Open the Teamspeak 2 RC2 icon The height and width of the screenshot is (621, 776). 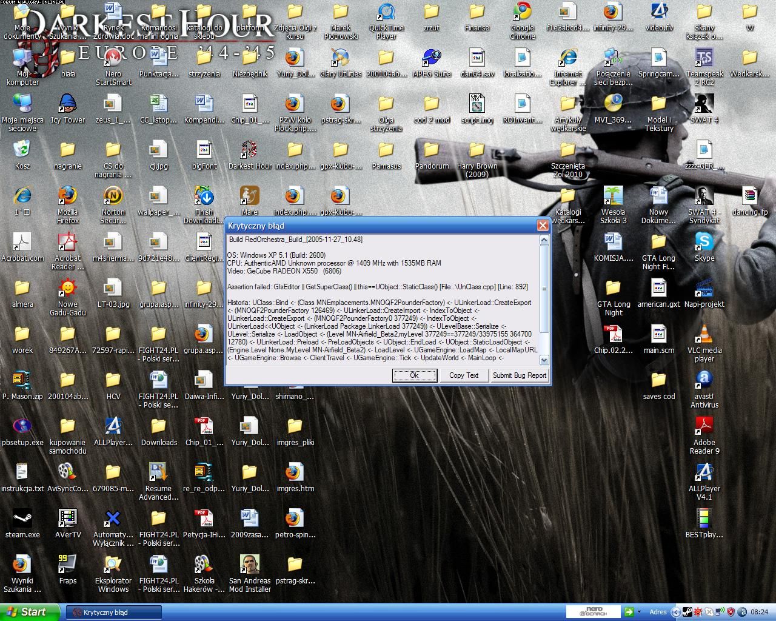pyautogui.click(x=704, y=58)
